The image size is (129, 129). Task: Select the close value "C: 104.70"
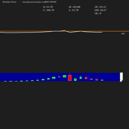tap(49, 10)
